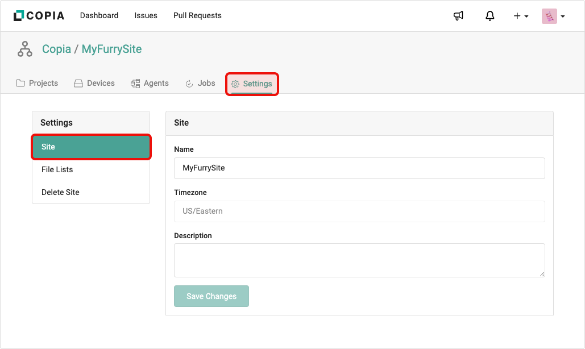Open Issues in top navigation
Image resolution: width=585 pixels, height=349 pixels.
[x=146, y=16]
